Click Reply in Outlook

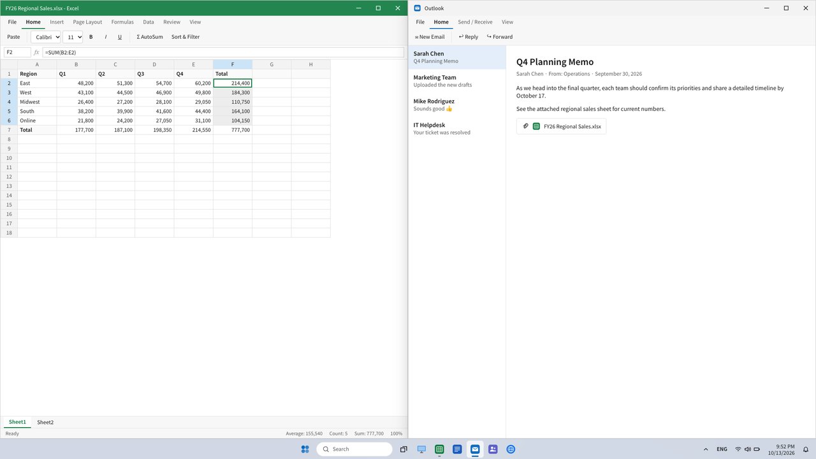[x=469, y=37]
